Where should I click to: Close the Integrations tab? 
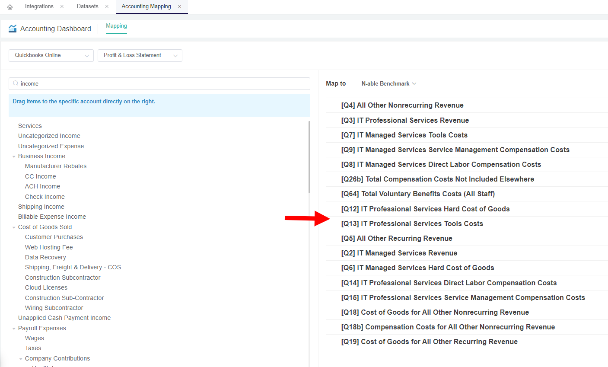coord(62,6)
